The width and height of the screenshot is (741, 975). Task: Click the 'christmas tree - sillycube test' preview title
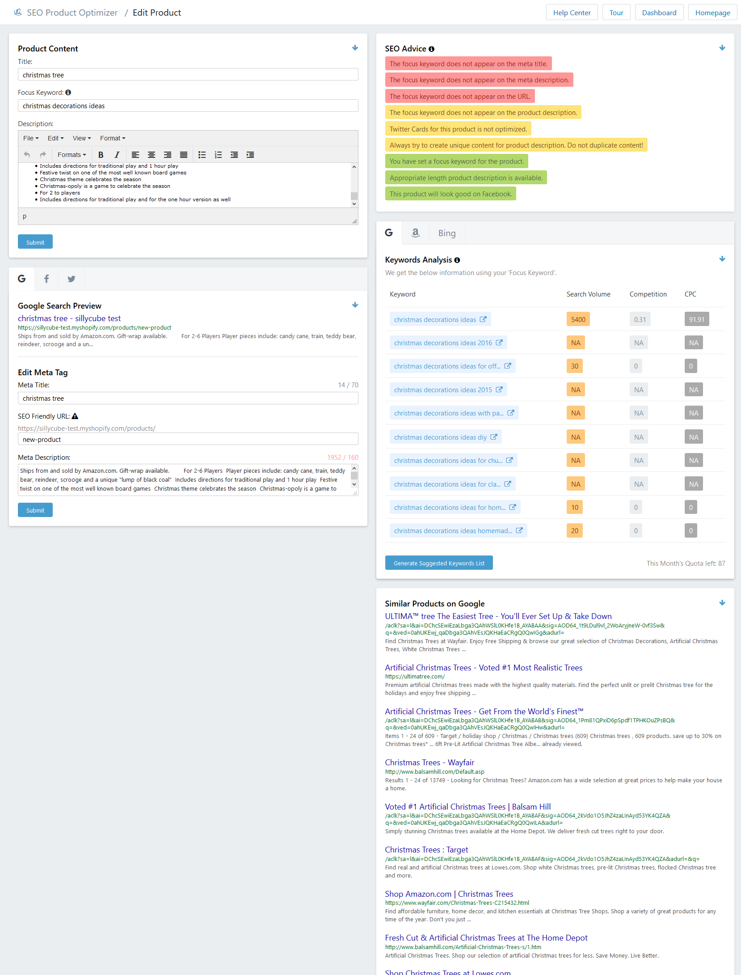click(69, 318)
